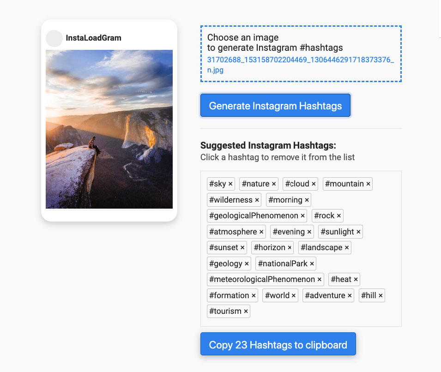Remove the #adventure hashtag chip
The height and width of the screenshot is (372, 441).
328,295
